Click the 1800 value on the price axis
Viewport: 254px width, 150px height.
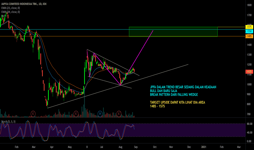click(x=249, y=5)
